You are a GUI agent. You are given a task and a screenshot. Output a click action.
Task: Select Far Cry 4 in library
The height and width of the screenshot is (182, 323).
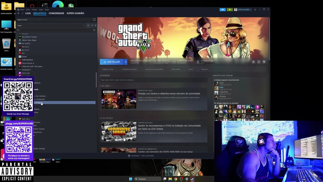[25, 47]
